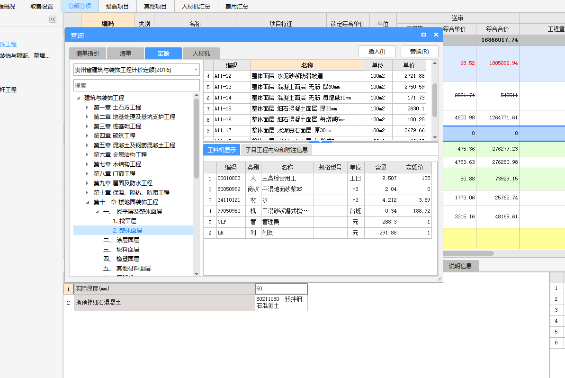Collapse the left sidebar with double-arrow icon

tap(53, 19)
